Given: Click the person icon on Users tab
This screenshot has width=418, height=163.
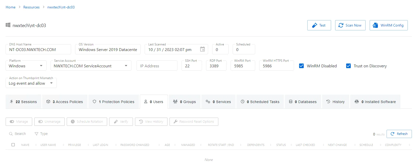Looking at the screenshot, I should pos(146,102).
